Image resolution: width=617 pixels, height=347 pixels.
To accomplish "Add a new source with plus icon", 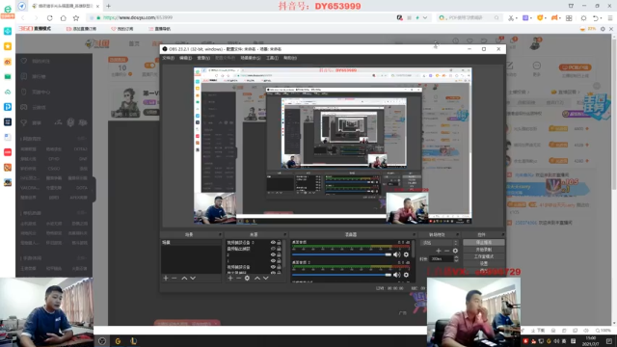I will pos(230,279).
